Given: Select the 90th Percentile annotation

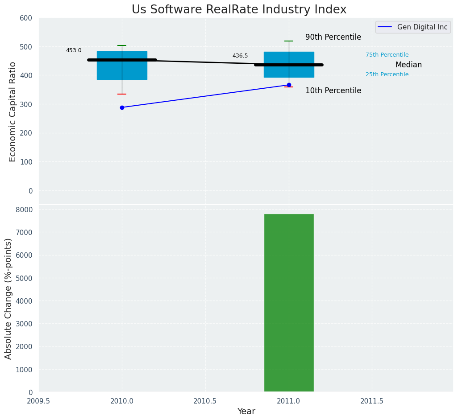Looking at the screenshot, I should pos(333,37).
